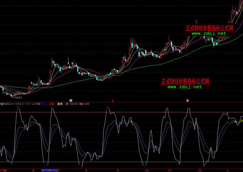Open the upper www.zdcj.net link
Screen dimensions: 243x172
(209, 33)
